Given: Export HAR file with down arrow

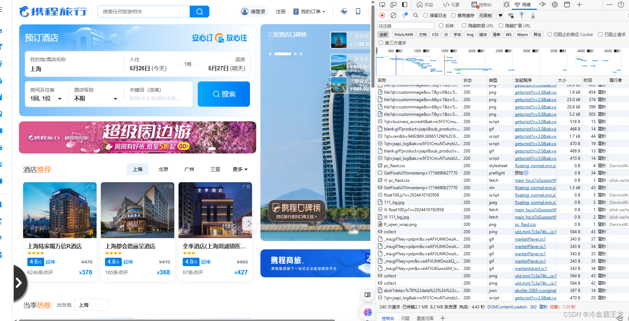Looking at the screenshot, I should (533, 15).
